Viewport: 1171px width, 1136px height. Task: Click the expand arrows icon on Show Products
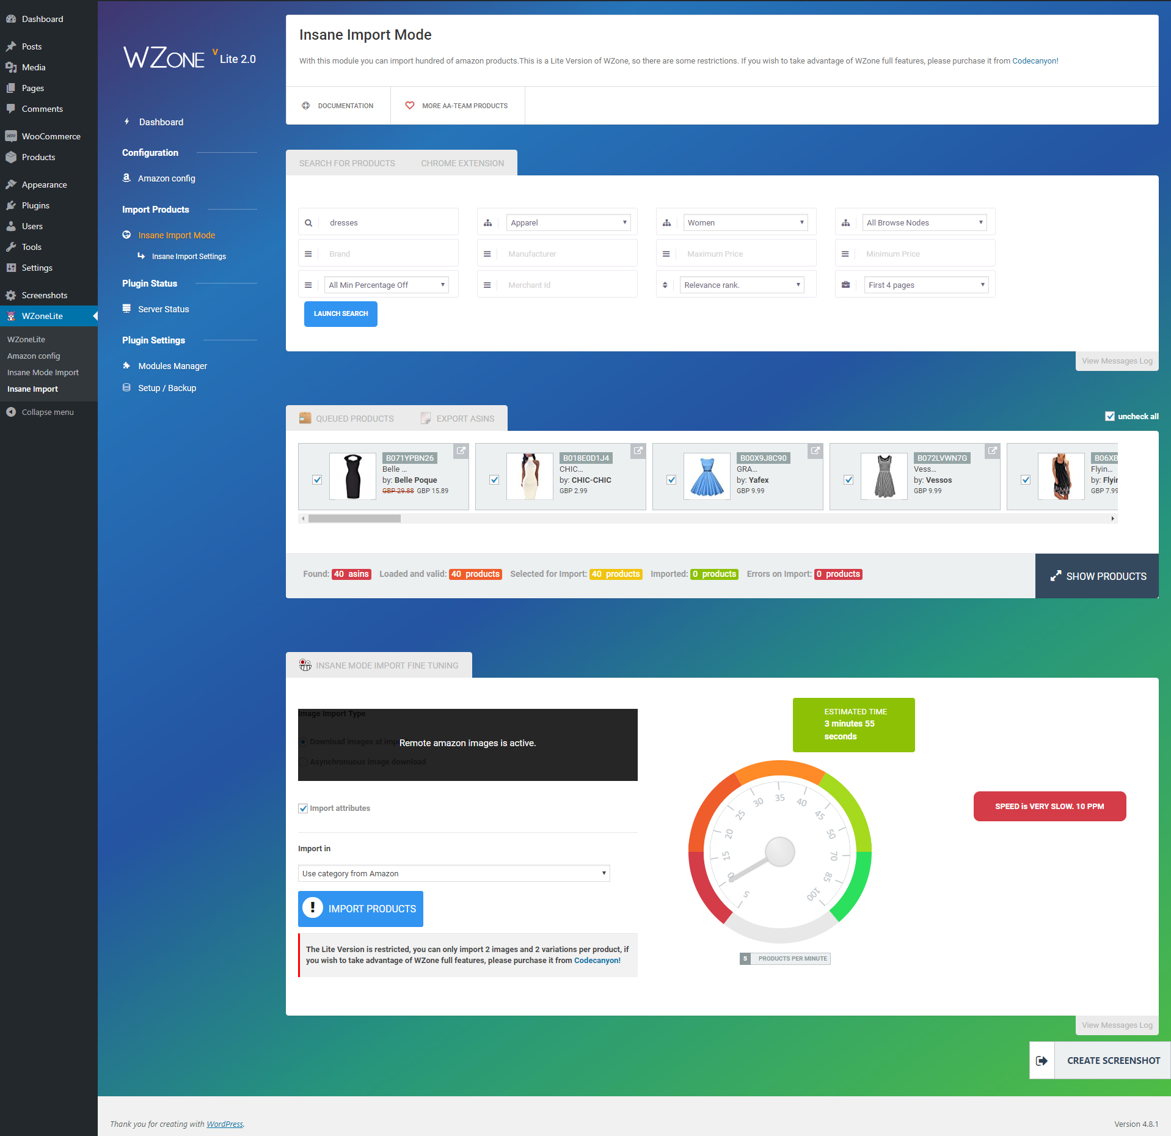[x=1056, y=576]
